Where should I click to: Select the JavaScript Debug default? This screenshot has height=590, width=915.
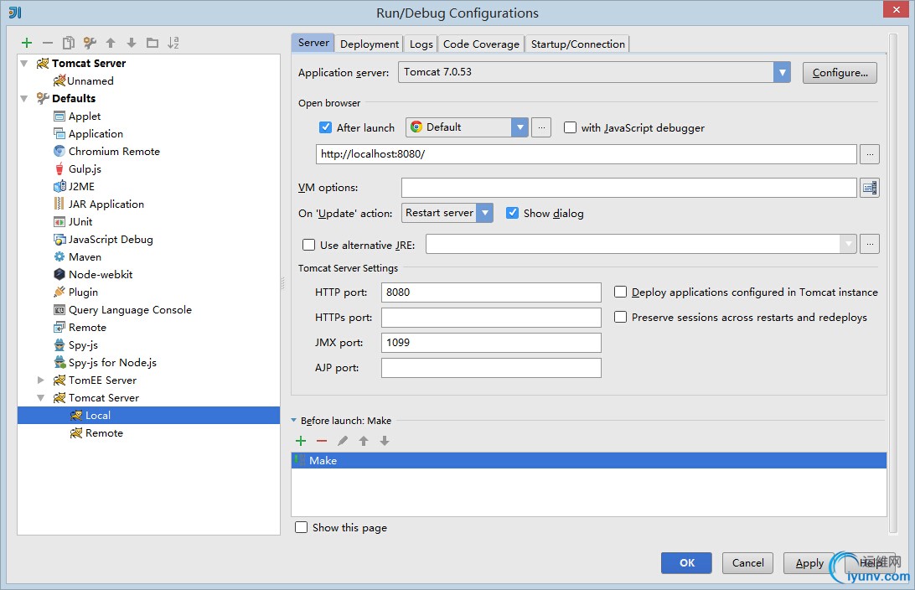point(111,239)
